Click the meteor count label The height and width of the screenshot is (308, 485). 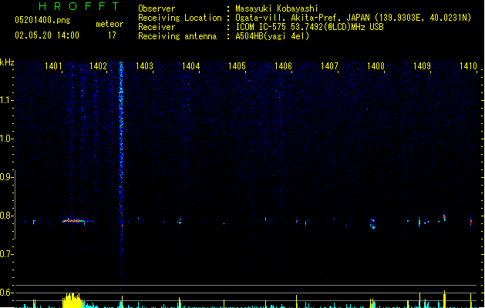[109, 24]
